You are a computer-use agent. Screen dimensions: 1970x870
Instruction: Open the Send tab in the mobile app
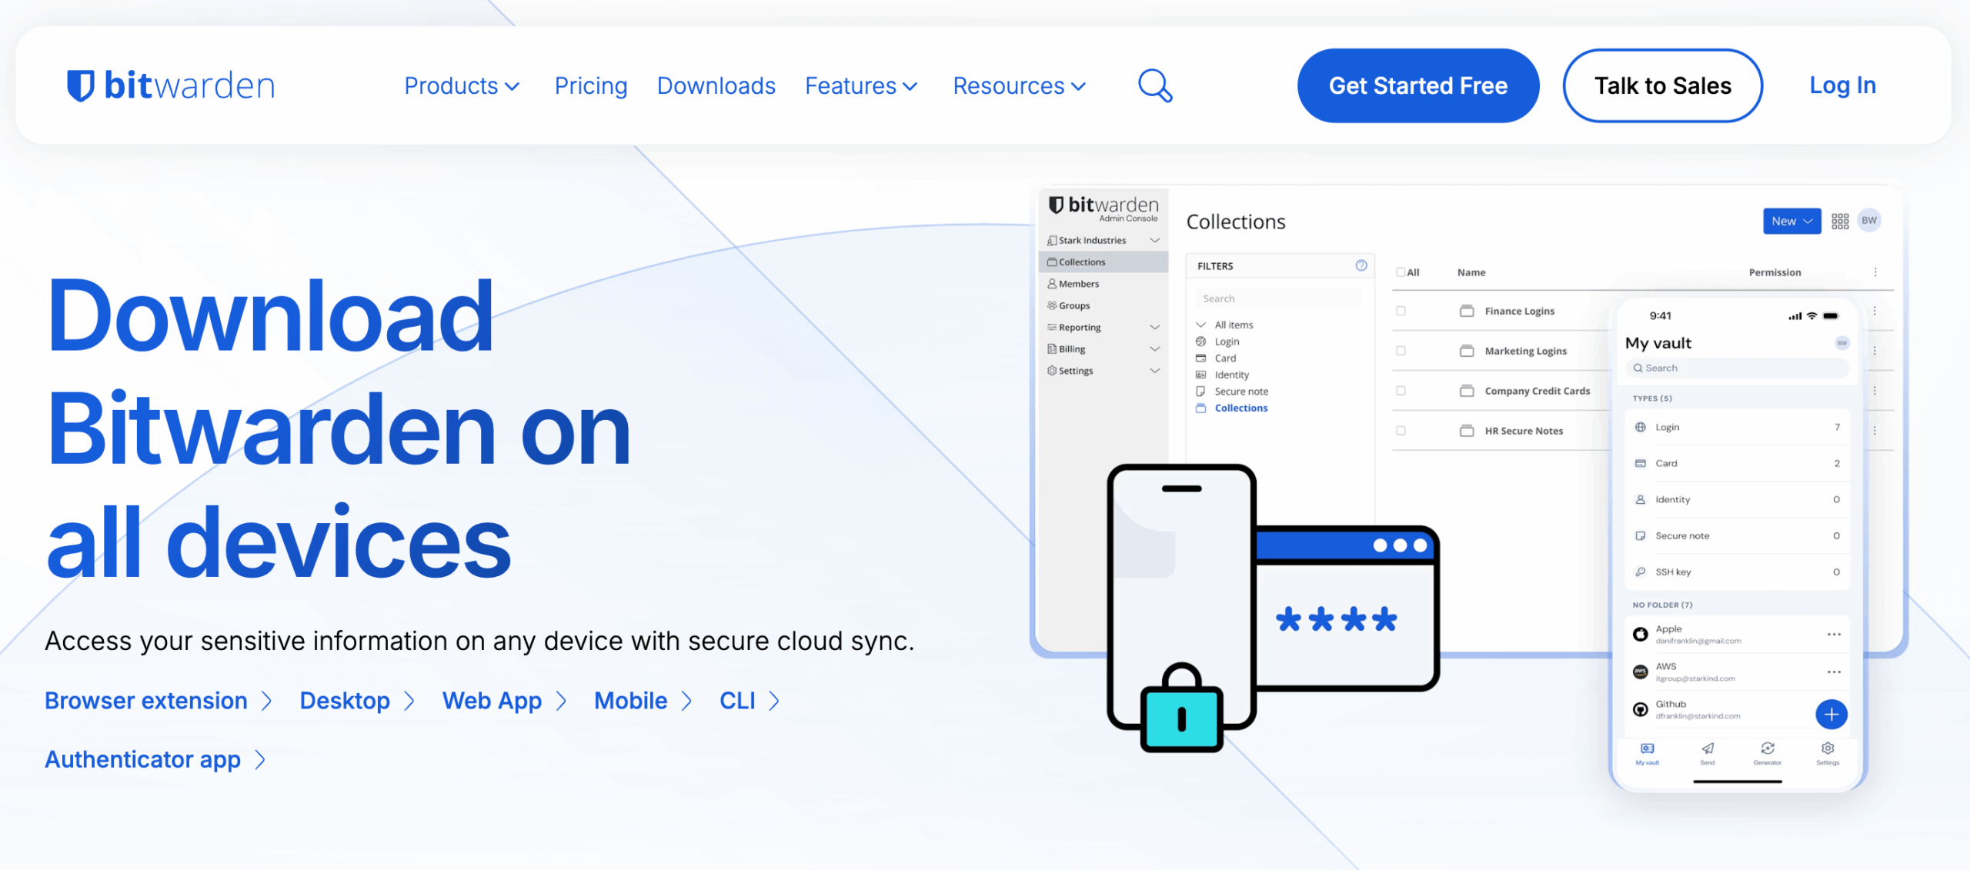1708,752
